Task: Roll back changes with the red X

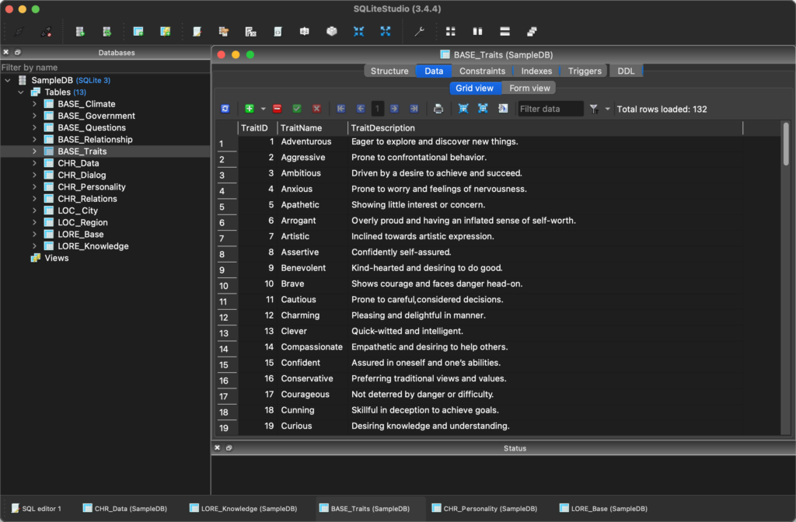Action: [317, 109]
